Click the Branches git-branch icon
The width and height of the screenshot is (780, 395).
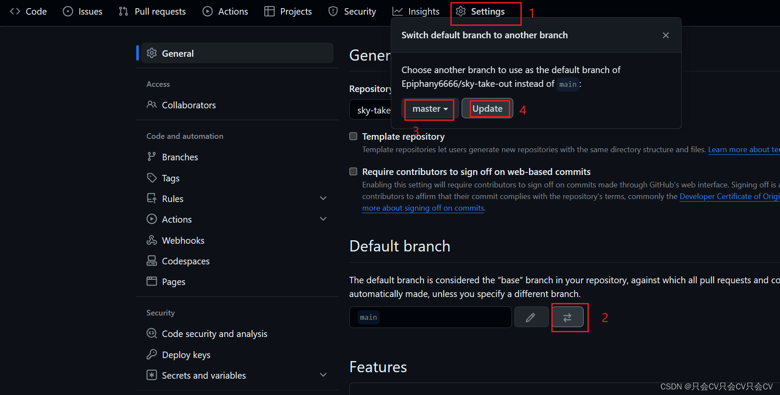pyautogui.click(x=152, y=156)
